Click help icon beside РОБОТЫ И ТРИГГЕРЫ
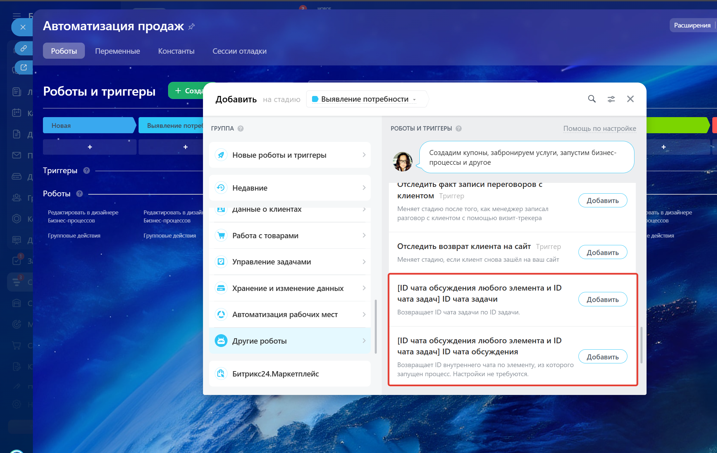 (x=459, y=129)
